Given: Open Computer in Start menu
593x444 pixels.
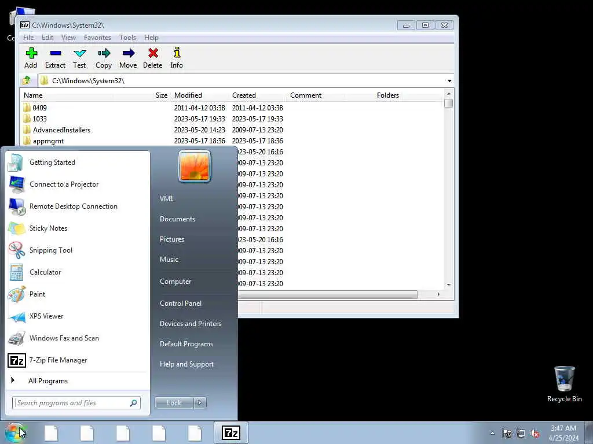Looking at the screenshot, I should pos(175,282).
